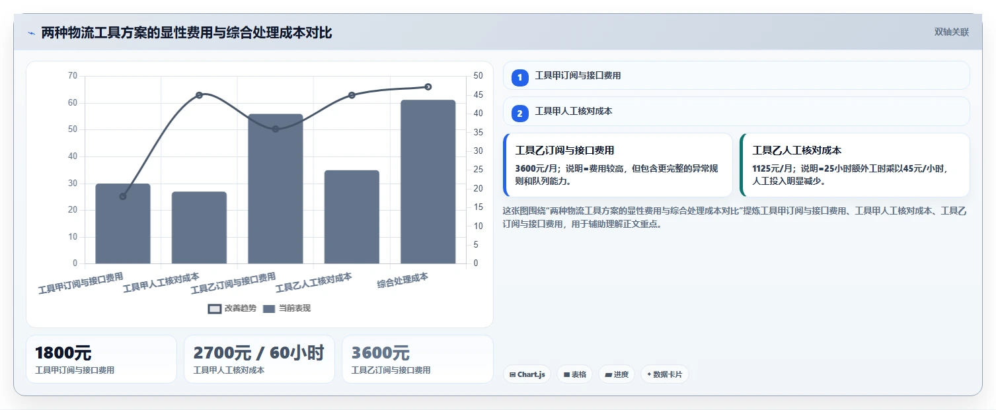996x410 pixels.
Task: Click the 双轴关联 label in header
Action: coord(951,32)
